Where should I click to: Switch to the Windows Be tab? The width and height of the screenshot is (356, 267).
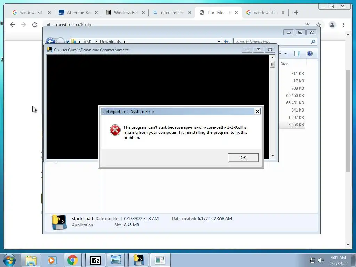pos(125,13)
